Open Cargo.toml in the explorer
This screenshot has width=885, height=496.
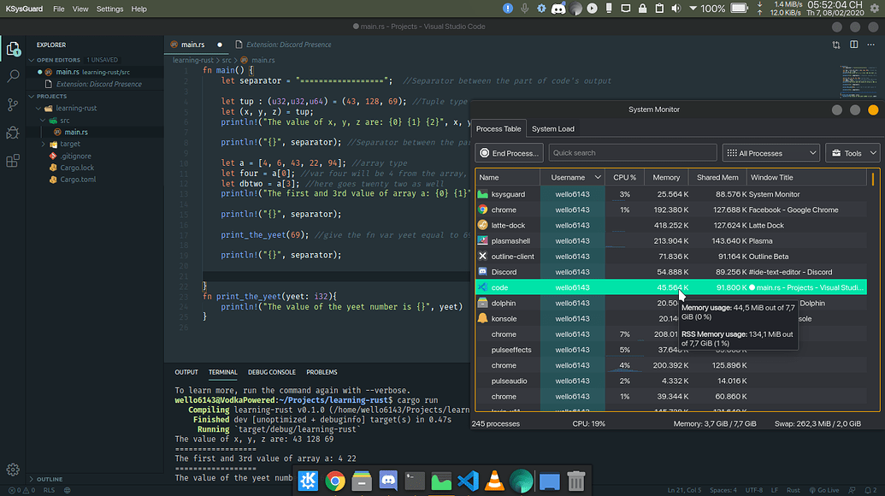(x=78, y=180)
